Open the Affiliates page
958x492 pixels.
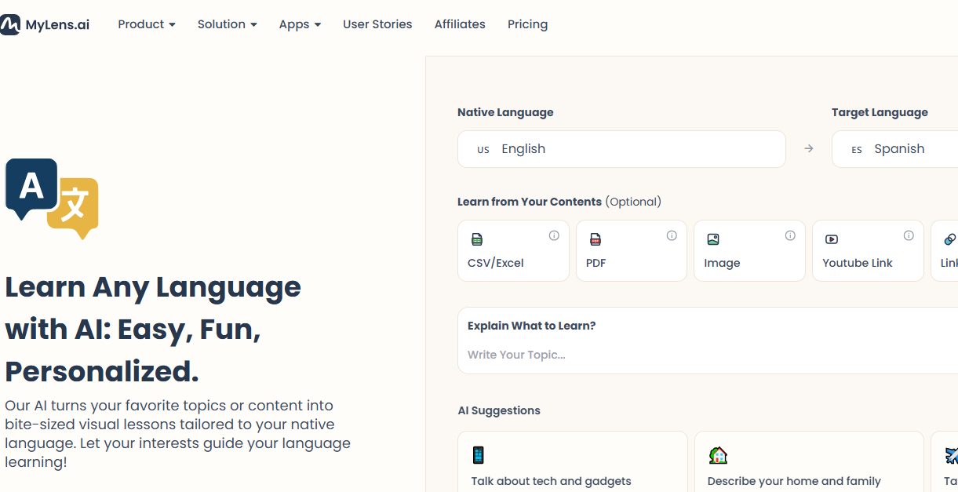(x=460, y=24)
